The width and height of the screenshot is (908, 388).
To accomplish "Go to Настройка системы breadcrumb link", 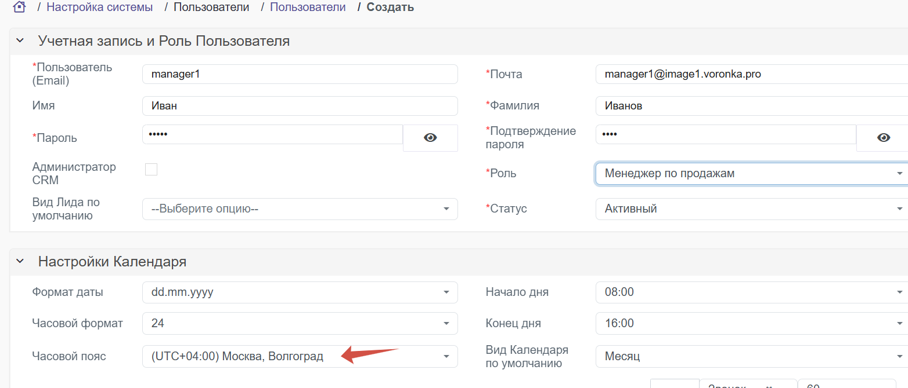I will point(99,8).
